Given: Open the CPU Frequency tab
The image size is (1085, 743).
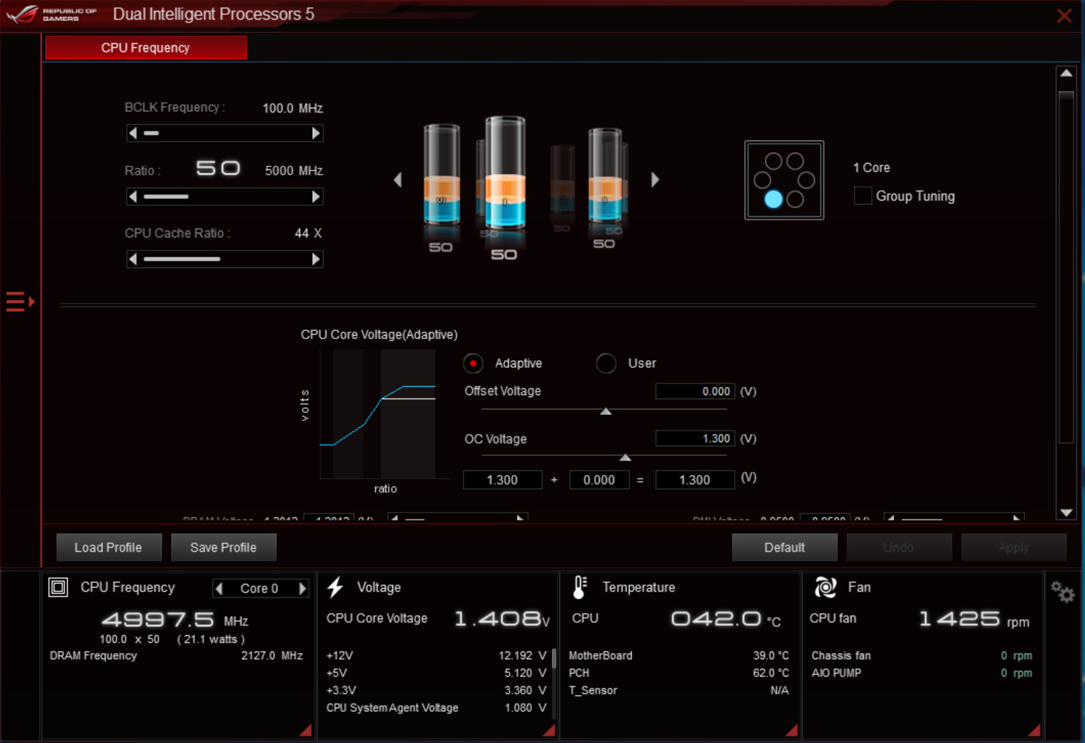Looking at the screenshot, I should click(x=145, y=48).
